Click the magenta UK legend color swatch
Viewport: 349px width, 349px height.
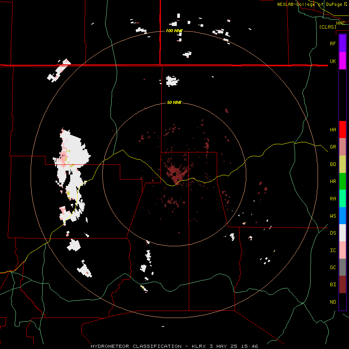[342, 61]
